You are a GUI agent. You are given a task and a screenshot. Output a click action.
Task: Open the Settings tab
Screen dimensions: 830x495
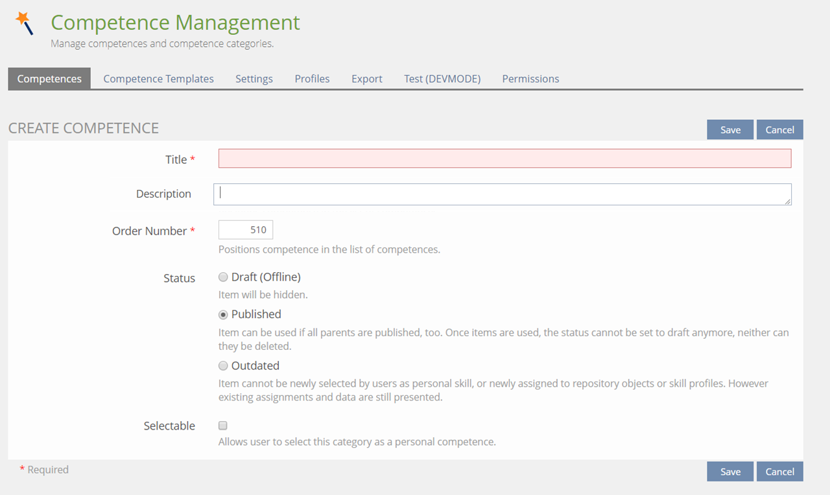(254, 78)
